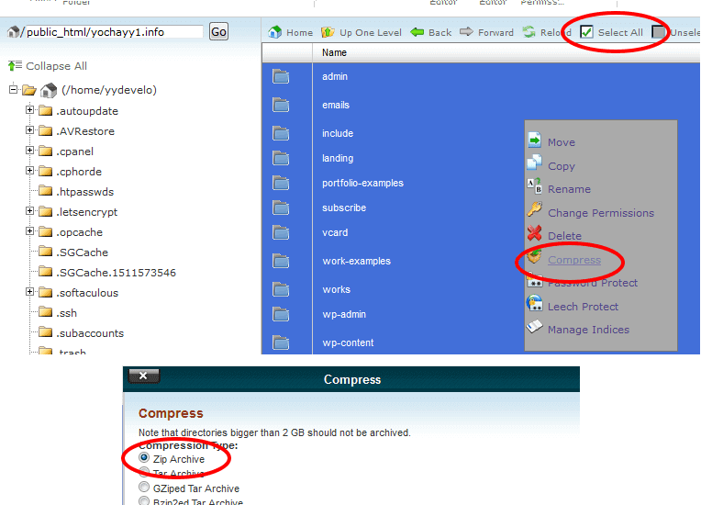Screen dimensions: 701x505
Task: Click the Copy icon in the context menu
Action: [534, 163]
